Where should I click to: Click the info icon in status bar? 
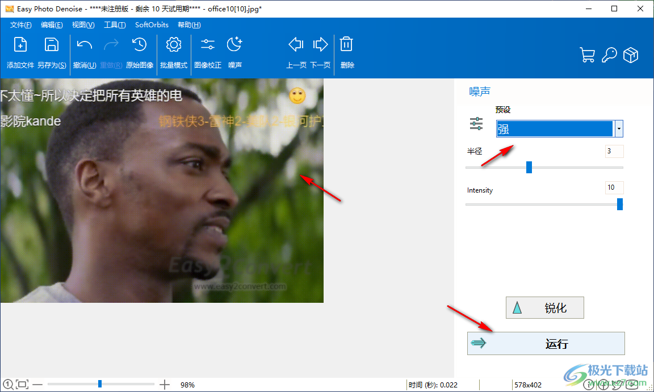pos(589,385)
